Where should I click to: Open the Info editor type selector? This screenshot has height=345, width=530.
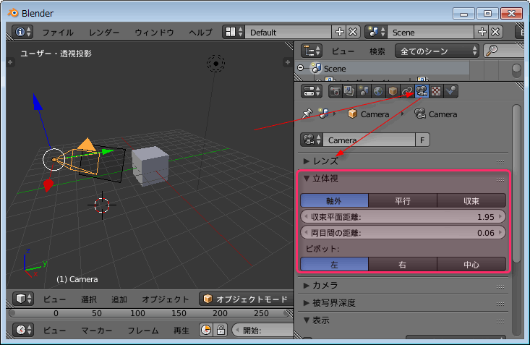pyautogui.click(x=22, y=32)
